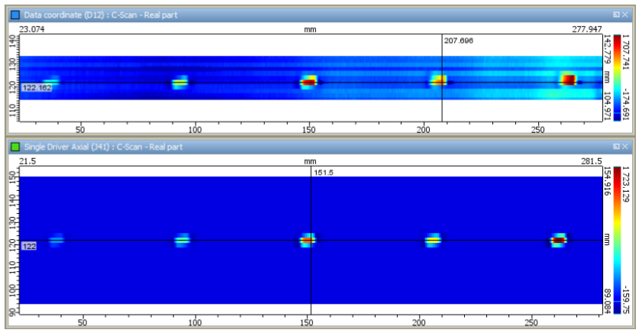This screenshot has width=642, height=333.
Task: Click the 100 tick label on Data coordinate horizontal axis
Action: point(195,129)
